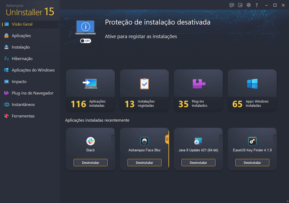Screen dimensions: 289x203
Task: Uninstall EaseUS Key Finder via Desinstalar
Action: pyautogui.click(x=252, y=163)
